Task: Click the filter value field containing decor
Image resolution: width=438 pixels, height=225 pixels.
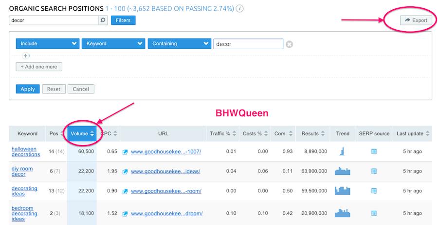Action: [x=248, y=44]
